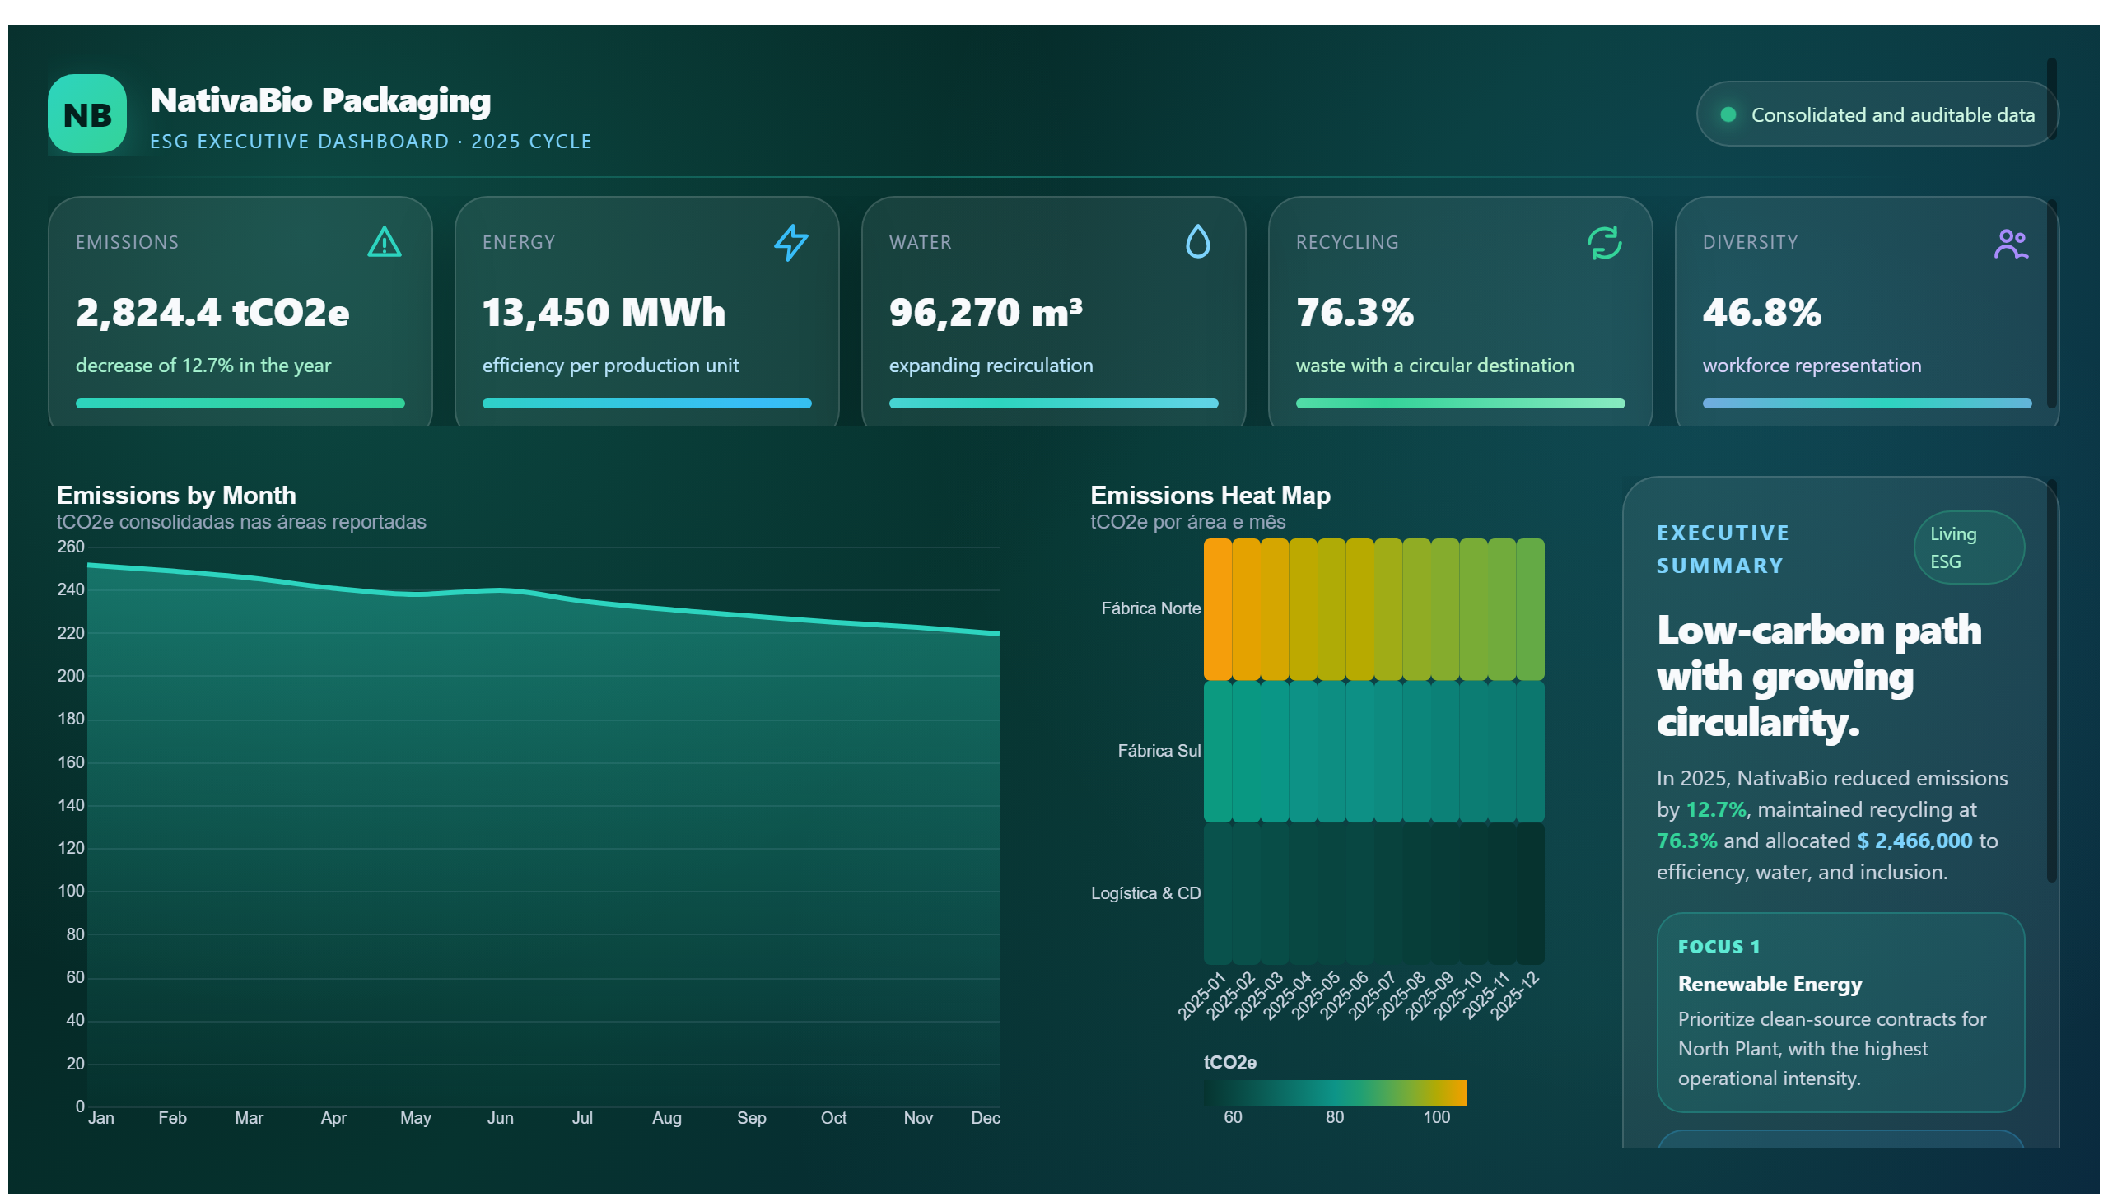Click the executive summary panel scrollbar

(x=2050, y=682)
